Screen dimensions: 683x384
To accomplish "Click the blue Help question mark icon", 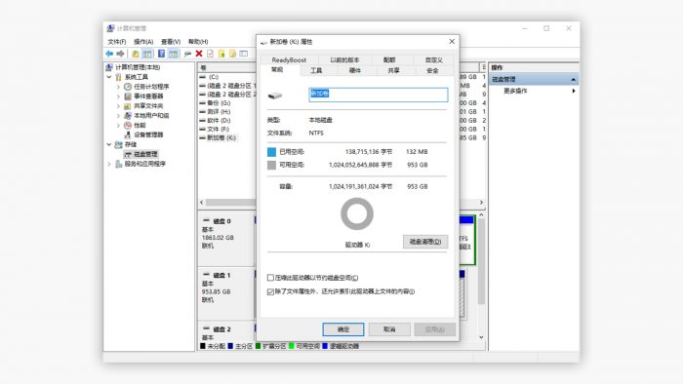I will (x=161, y=54).
